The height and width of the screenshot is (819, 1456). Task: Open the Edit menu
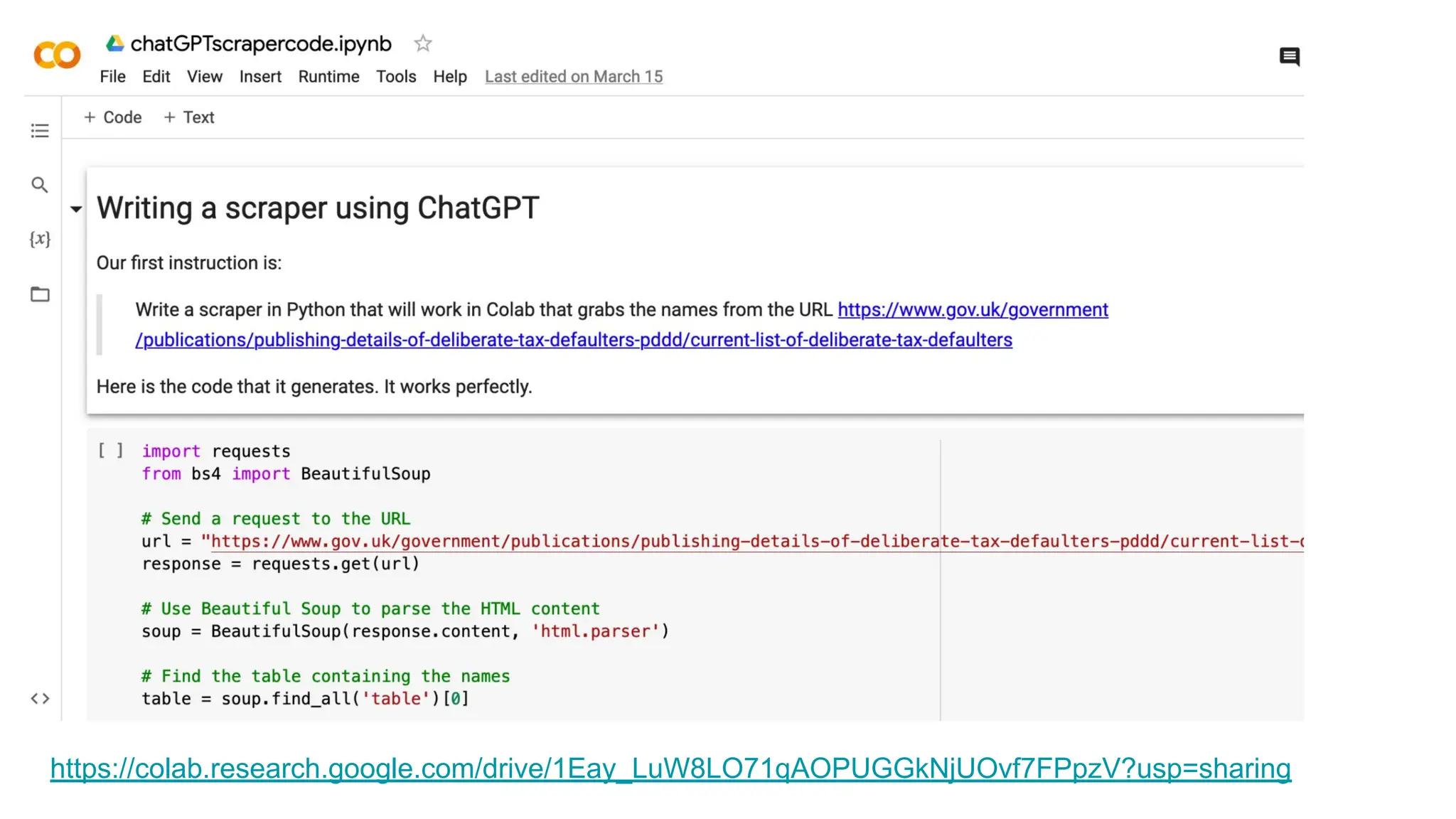(x=156, y=77)
